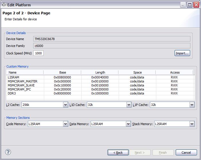Image resolution: width=201 pixels, height=160 pixels.
Task: Select the MSMCSRAM_SLAVE memory row
Action: [x=100, y=85]
